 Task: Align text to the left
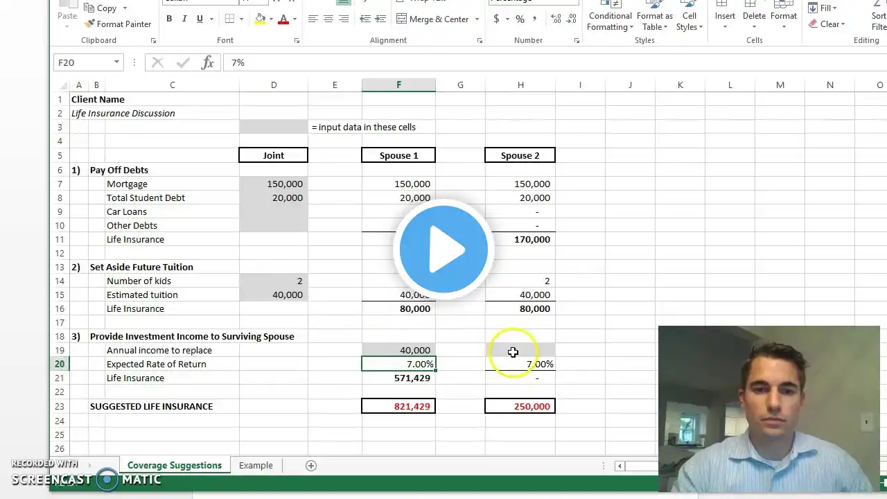(313, 19)
